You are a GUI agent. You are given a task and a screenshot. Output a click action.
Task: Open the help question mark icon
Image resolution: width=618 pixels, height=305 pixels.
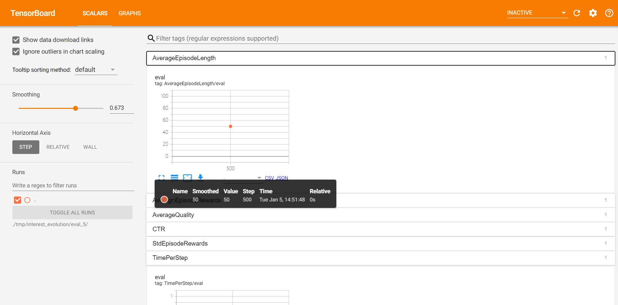click(x=609, y=13)
